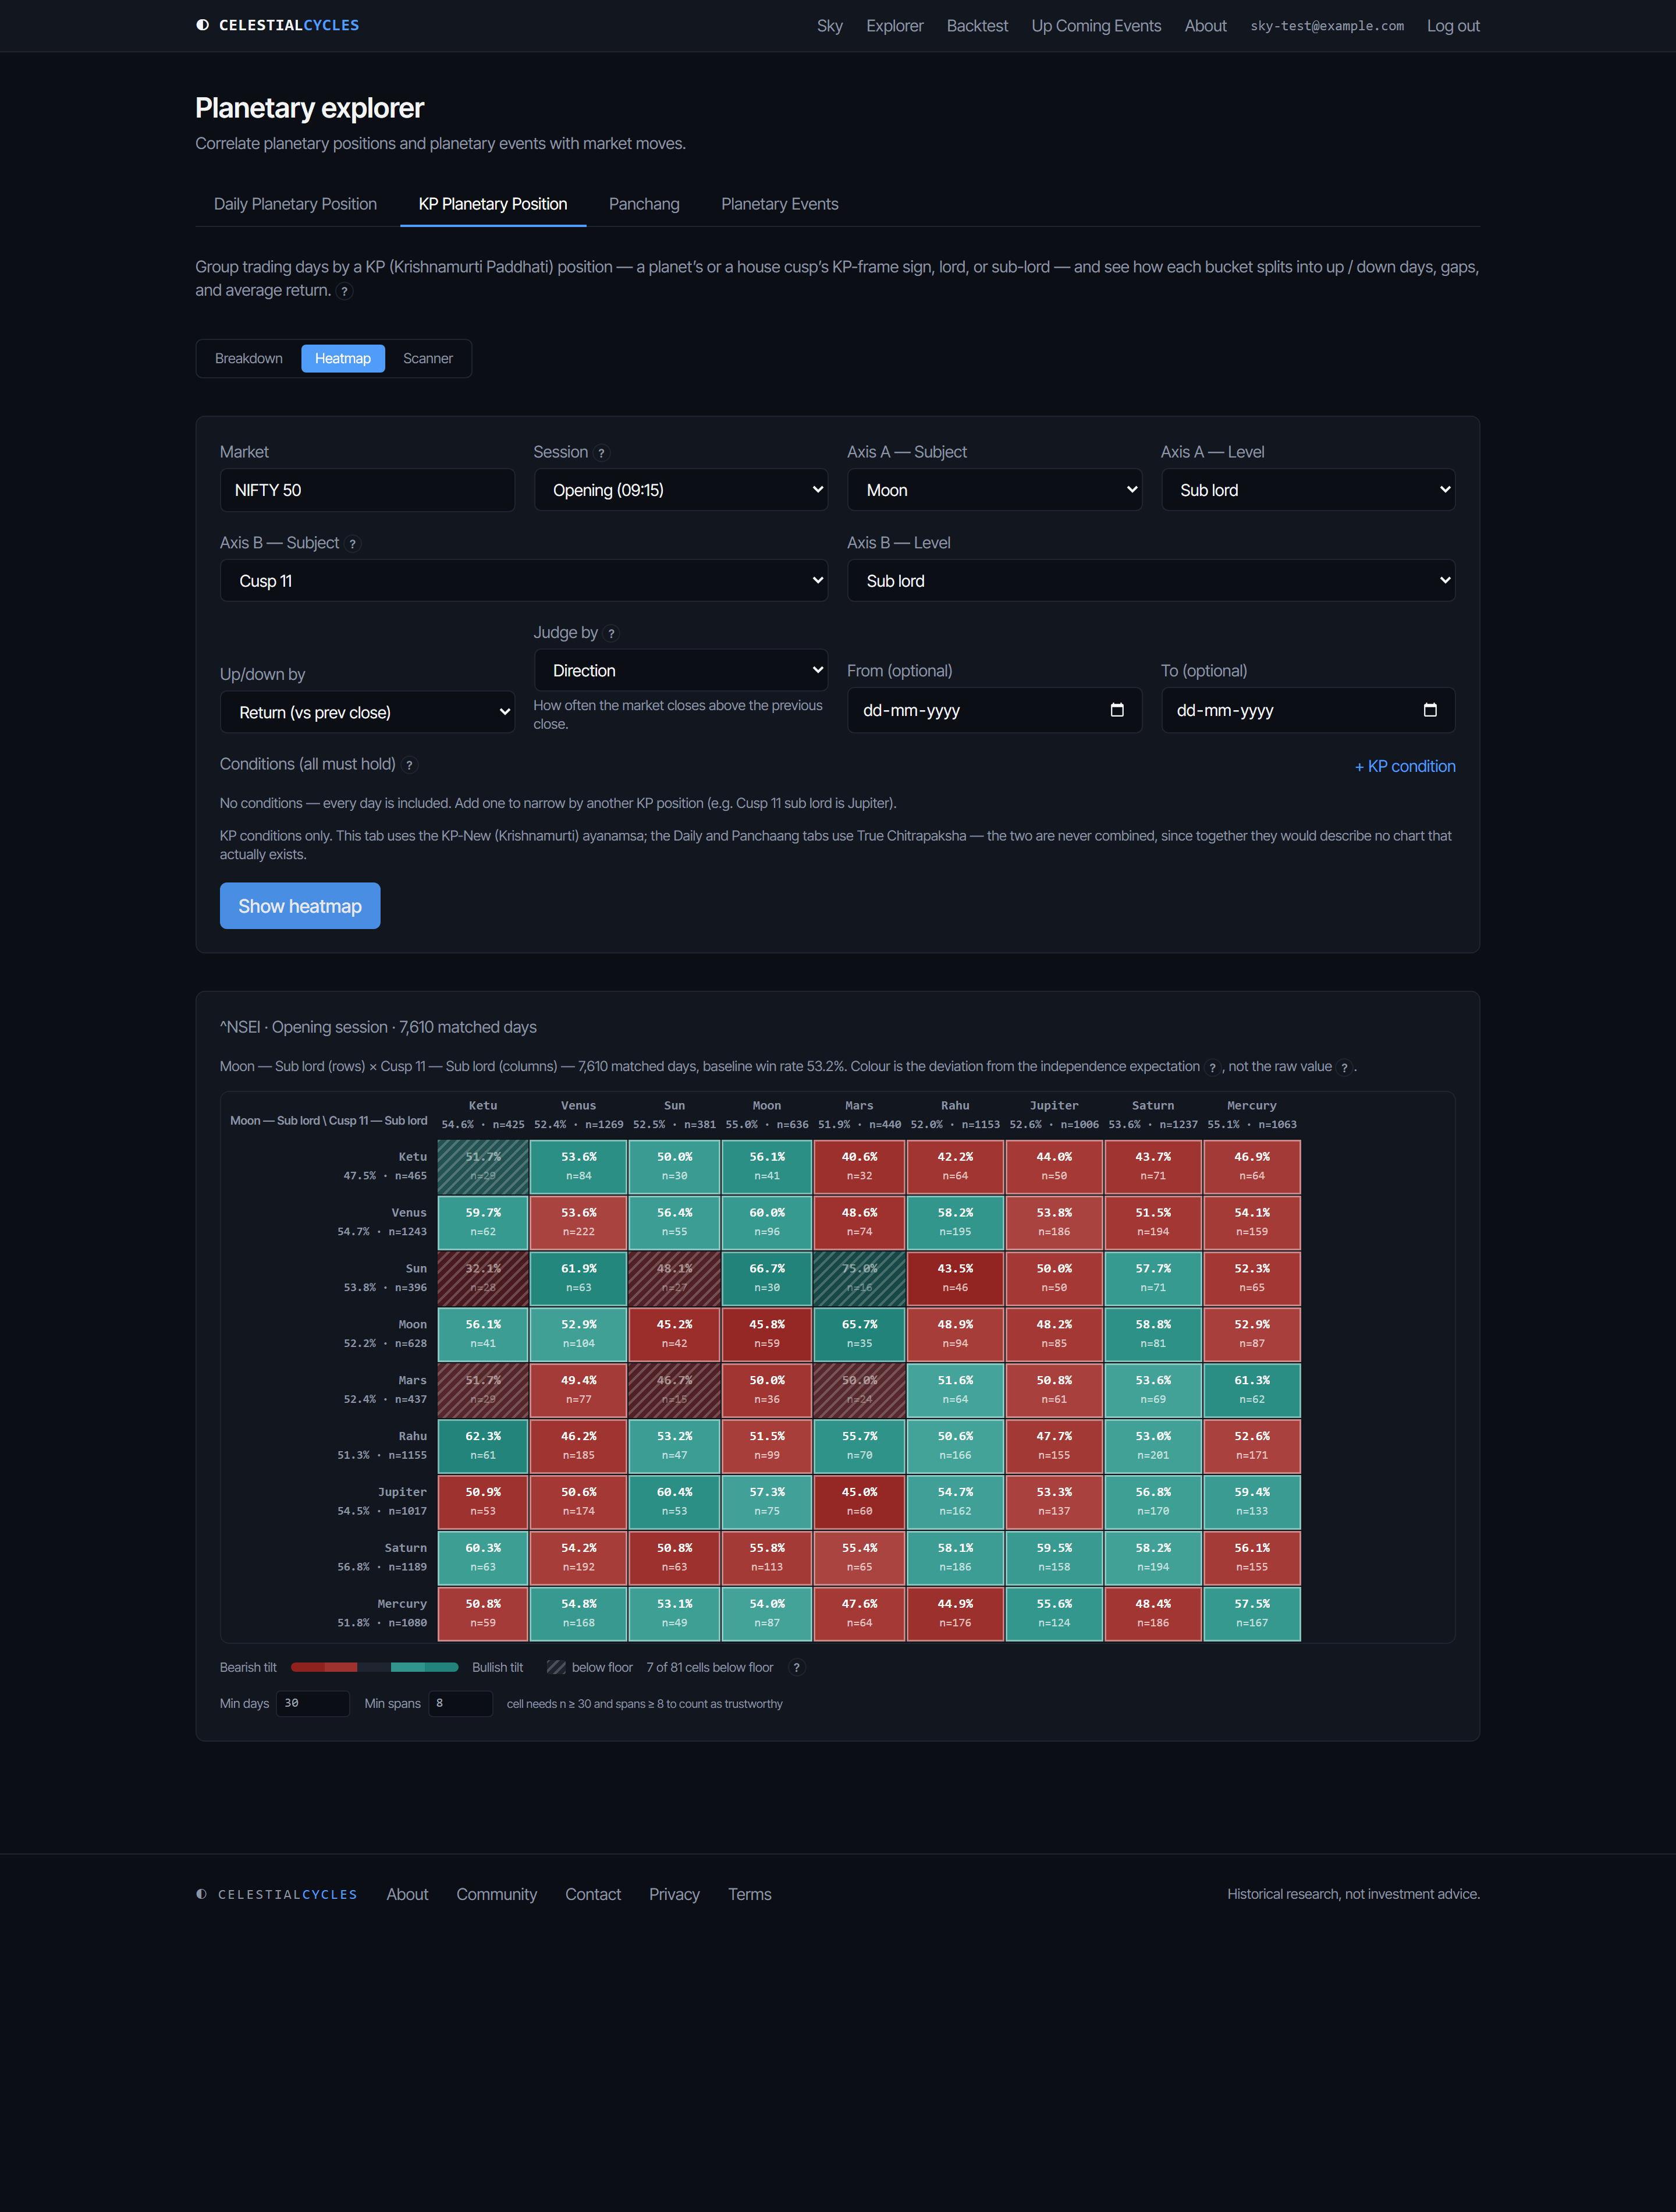This screenshot has height=2212, width=1676.
Task: Open calendar picker icon in From date field
Action: click(1117, 710)
